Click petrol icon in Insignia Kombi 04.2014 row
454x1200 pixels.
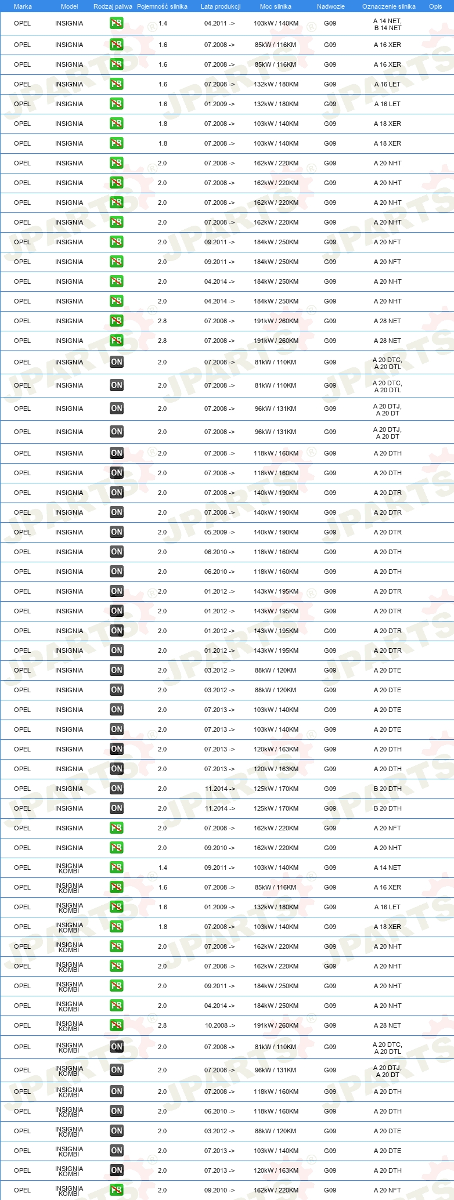point(117,1006)
